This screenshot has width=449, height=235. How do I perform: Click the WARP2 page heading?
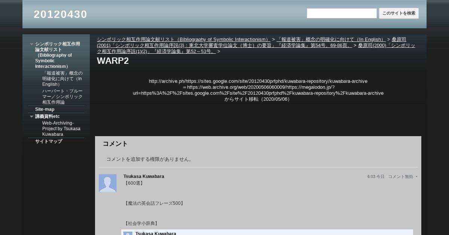point(113,61)
